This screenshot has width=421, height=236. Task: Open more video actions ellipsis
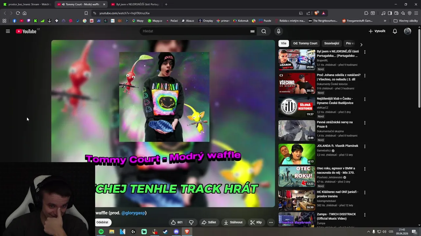tap(271, 222)
